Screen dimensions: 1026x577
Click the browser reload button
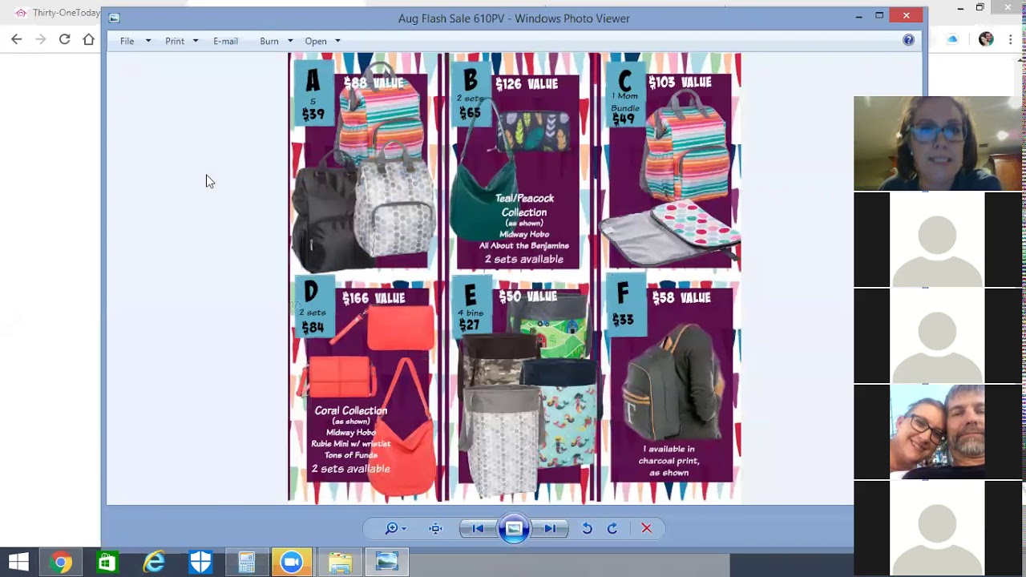coord(64,39)
